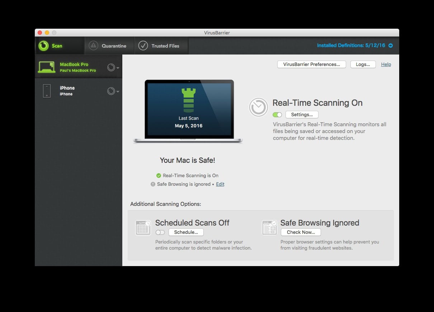The height and width of the screenshot is (312, 434).
Task: Click the arrow icon beside Installed Definitions
Action: [x=391, y=46]
